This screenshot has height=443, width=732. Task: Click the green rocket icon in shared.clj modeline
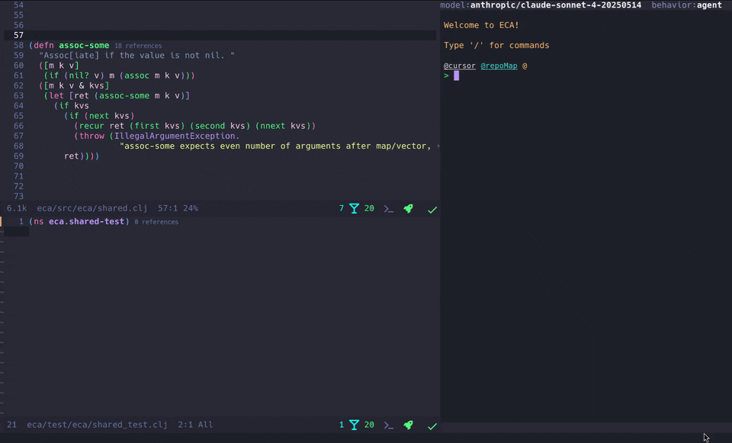point(409,209)
